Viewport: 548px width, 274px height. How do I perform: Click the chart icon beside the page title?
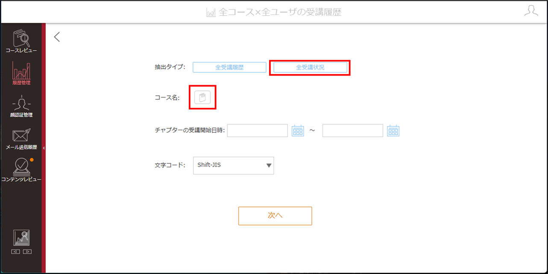click(211, 12)
